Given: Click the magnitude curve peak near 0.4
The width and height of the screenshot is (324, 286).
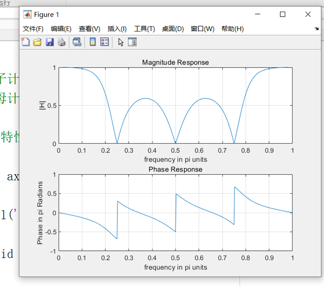Looking at the screenshot, I should (146, 99).
